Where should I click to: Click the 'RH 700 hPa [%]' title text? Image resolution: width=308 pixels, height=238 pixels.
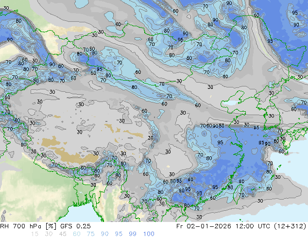[x=28, y=226]
